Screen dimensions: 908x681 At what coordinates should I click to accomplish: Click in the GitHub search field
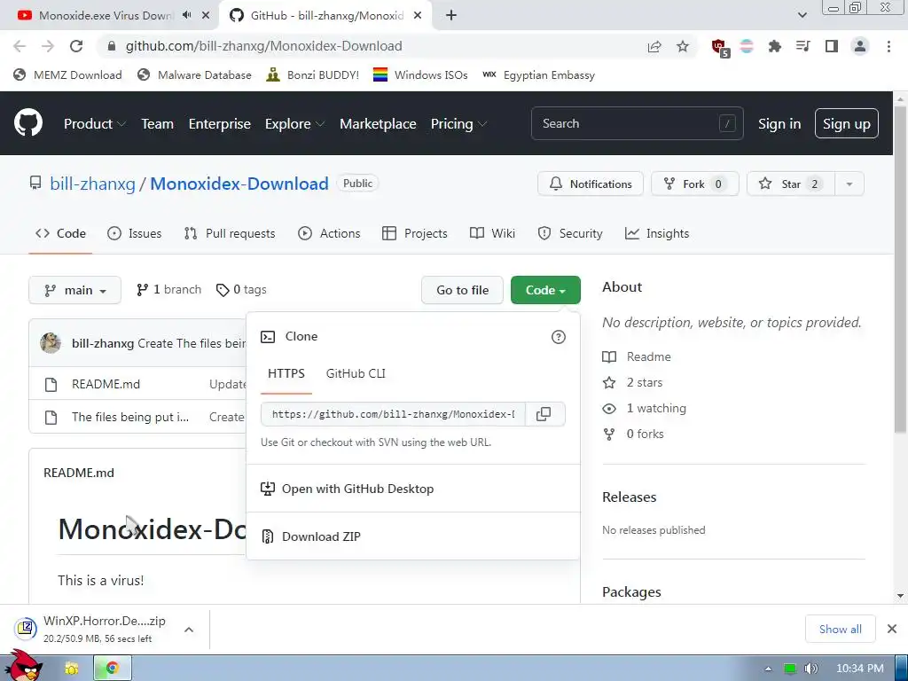click(637, 123)
